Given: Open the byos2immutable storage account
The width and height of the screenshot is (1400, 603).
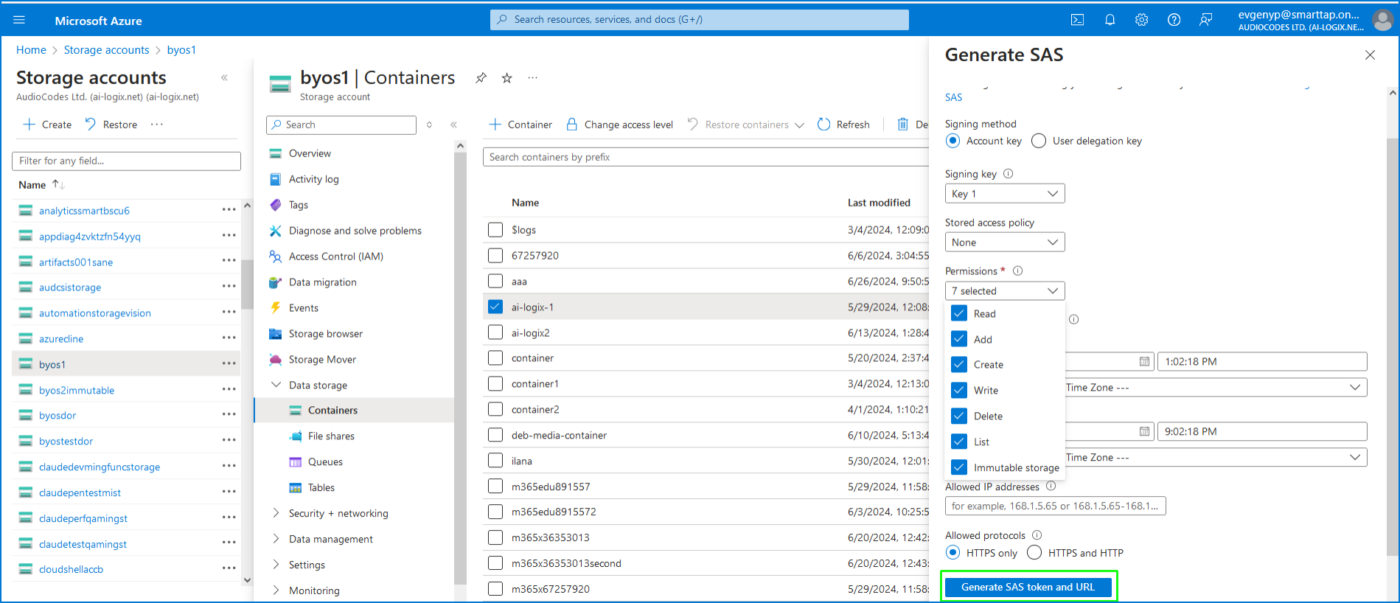Looking at the screenshot, I should coord(77,390).
